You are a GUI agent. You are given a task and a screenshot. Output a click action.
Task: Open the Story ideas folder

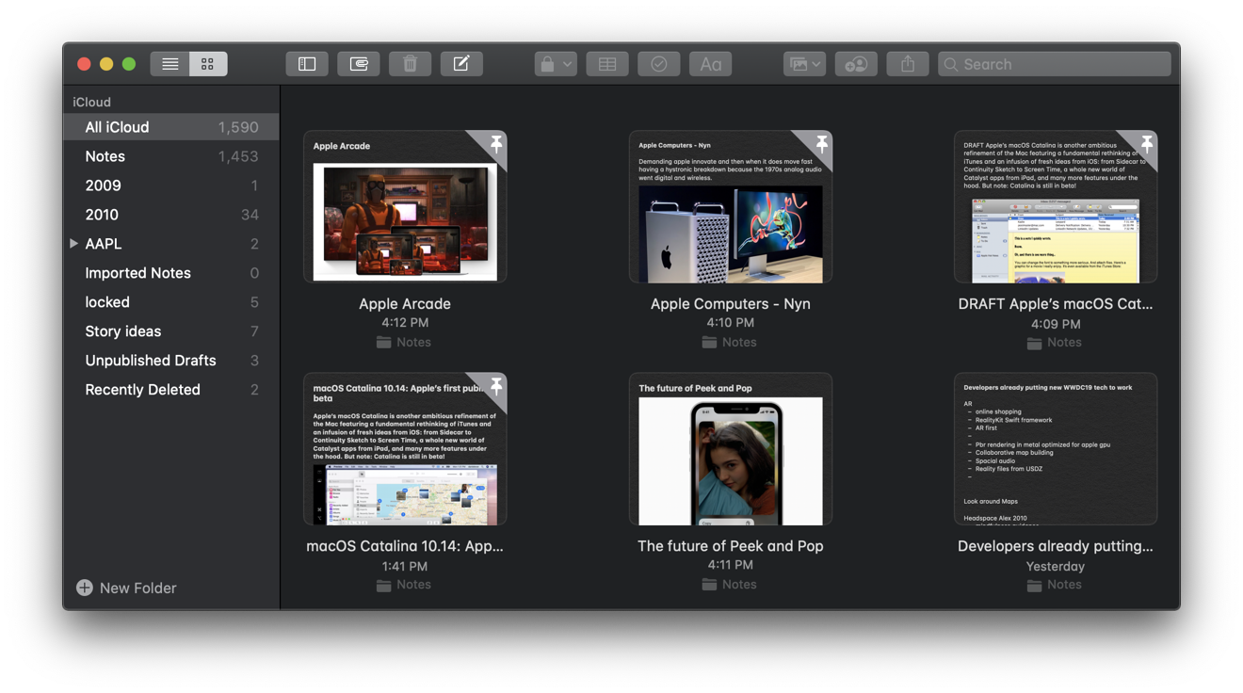tap(171, 331)
